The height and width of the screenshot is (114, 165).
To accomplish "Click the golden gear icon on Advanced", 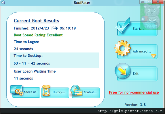I will click(122, 48).
